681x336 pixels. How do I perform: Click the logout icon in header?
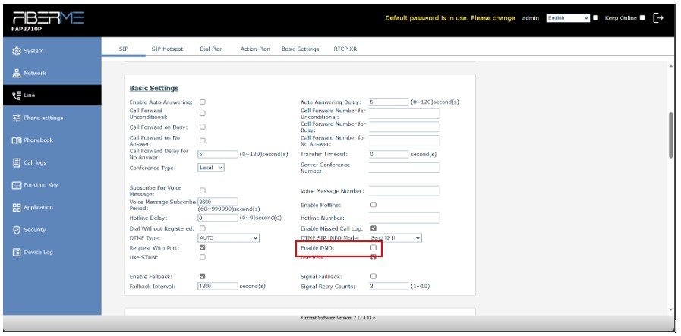pyautogui.click(x=658, y=17)
